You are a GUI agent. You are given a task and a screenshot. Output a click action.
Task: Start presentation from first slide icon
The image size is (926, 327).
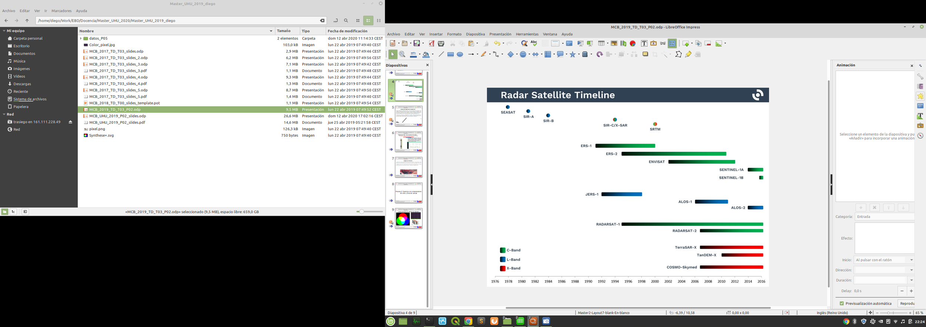(580, 44)
